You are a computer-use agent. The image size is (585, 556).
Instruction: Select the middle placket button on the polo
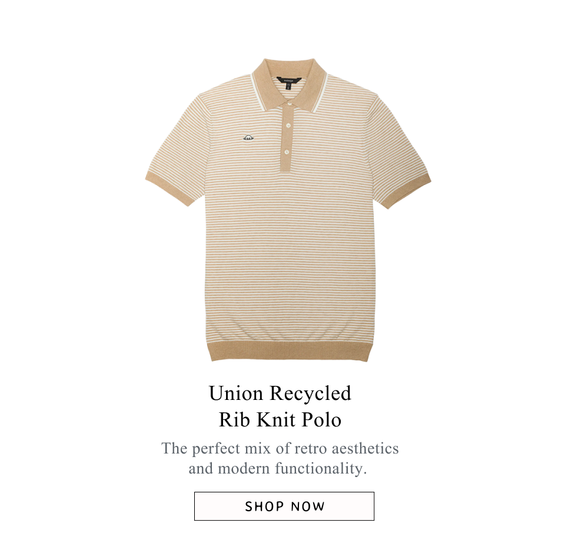click(288, 125)
